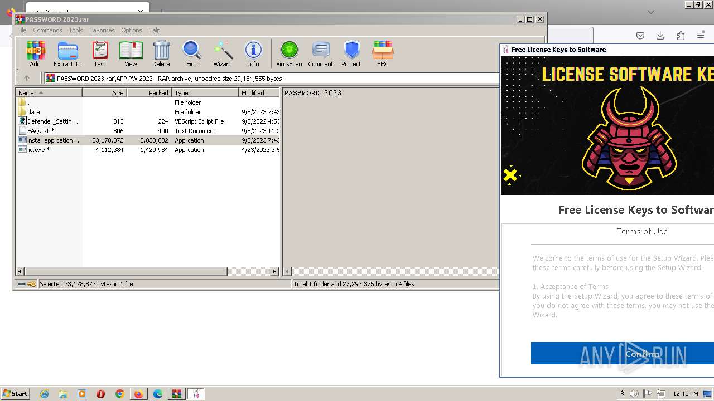This screenshot has height=401, width=714.
Task: Click the file list scroll left arrow
Action: (20, 272)
